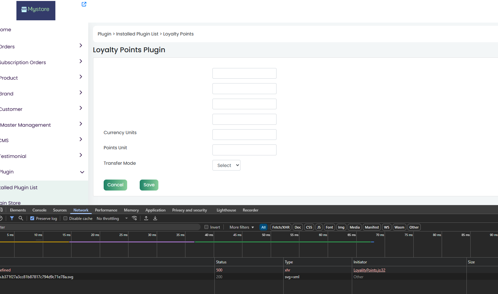Screen dimensions: 498x294
Task: Click the export HAR download icon
Action: pos(155,218)
